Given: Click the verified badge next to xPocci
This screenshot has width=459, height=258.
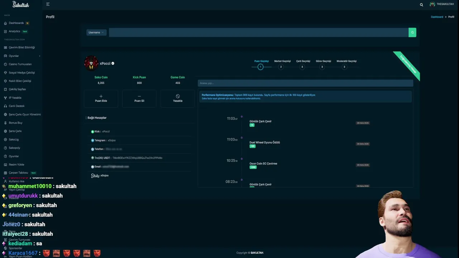Looking at the screenshot, I should click(113, 63).
